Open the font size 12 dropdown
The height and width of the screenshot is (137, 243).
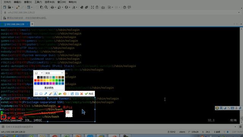(x=39, y=73)
